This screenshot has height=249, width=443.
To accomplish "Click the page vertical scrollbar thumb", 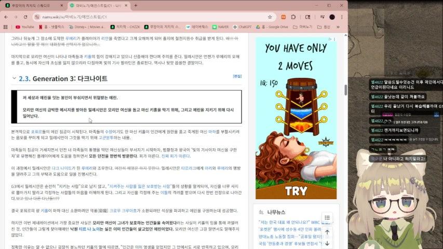I will pyautogui.click(x=345, y=90).
